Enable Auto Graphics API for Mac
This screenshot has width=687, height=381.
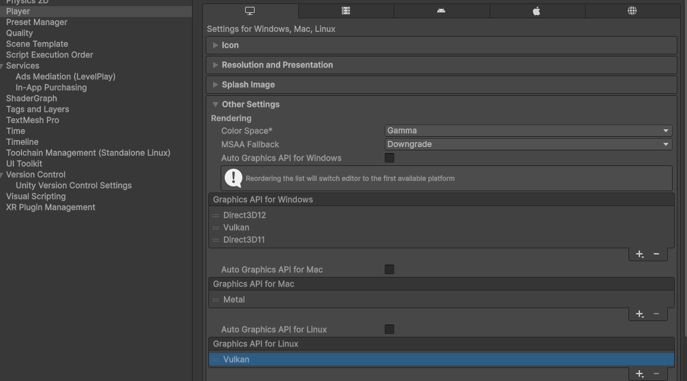389,269
